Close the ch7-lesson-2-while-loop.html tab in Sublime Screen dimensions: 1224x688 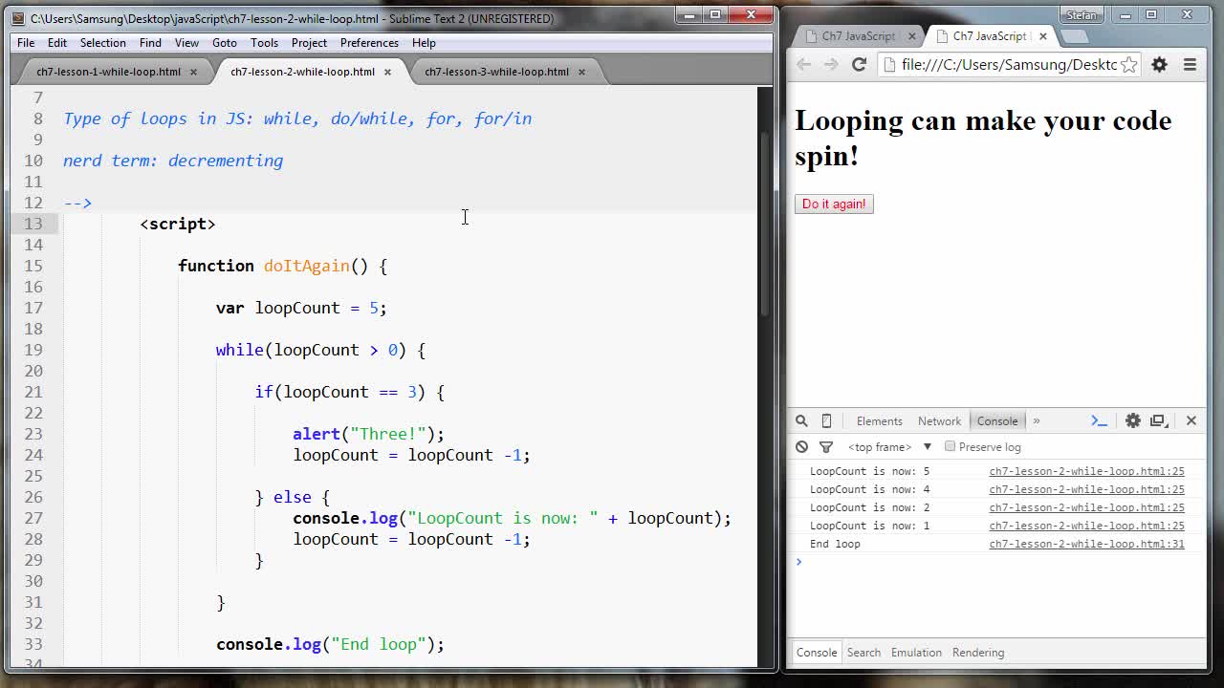click(x=387, y=72)
